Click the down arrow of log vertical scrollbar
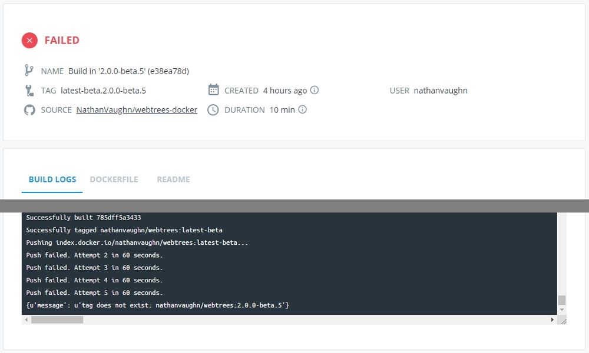The width and height of the screenshot is (589, 353). [x=562, y=310]
